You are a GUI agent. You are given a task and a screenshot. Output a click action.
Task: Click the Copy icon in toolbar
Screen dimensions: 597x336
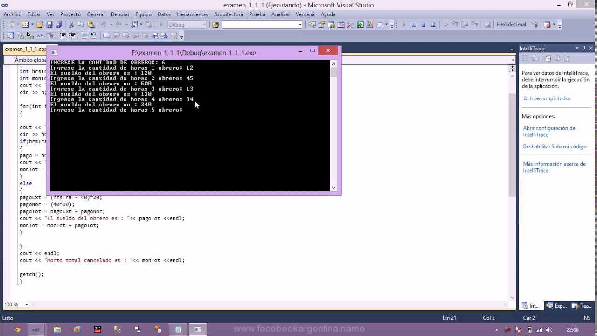pos(81,25)
